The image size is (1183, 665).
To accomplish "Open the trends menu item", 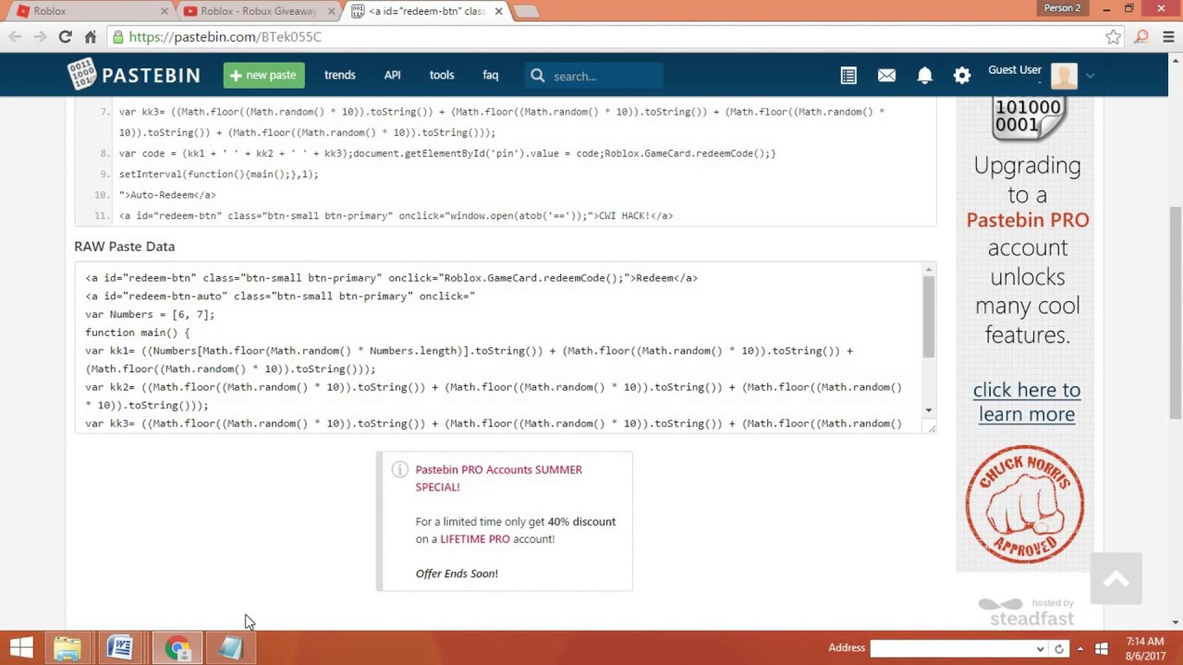I will pos(339,75).
